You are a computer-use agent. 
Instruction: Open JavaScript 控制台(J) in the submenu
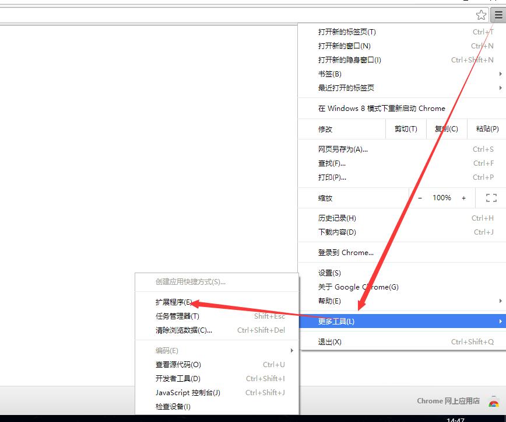tap(217, 393)
